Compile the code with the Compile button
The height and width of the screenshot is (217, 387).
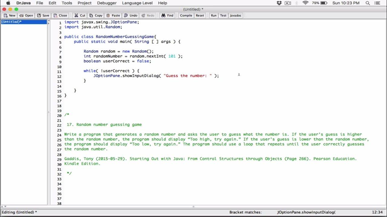coord(186,15)
